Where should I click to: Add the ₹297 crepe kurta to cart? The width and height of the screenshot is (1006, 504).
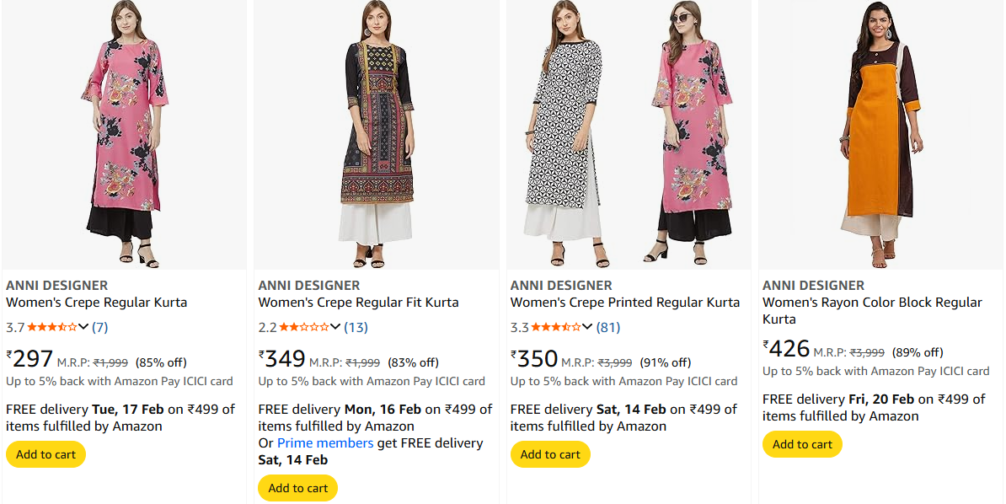click(45, 454)
